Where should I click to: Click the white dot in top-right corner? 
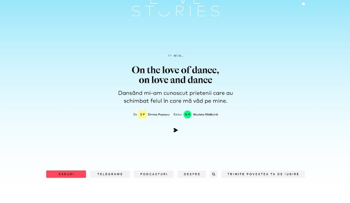[x=303, y=4]
